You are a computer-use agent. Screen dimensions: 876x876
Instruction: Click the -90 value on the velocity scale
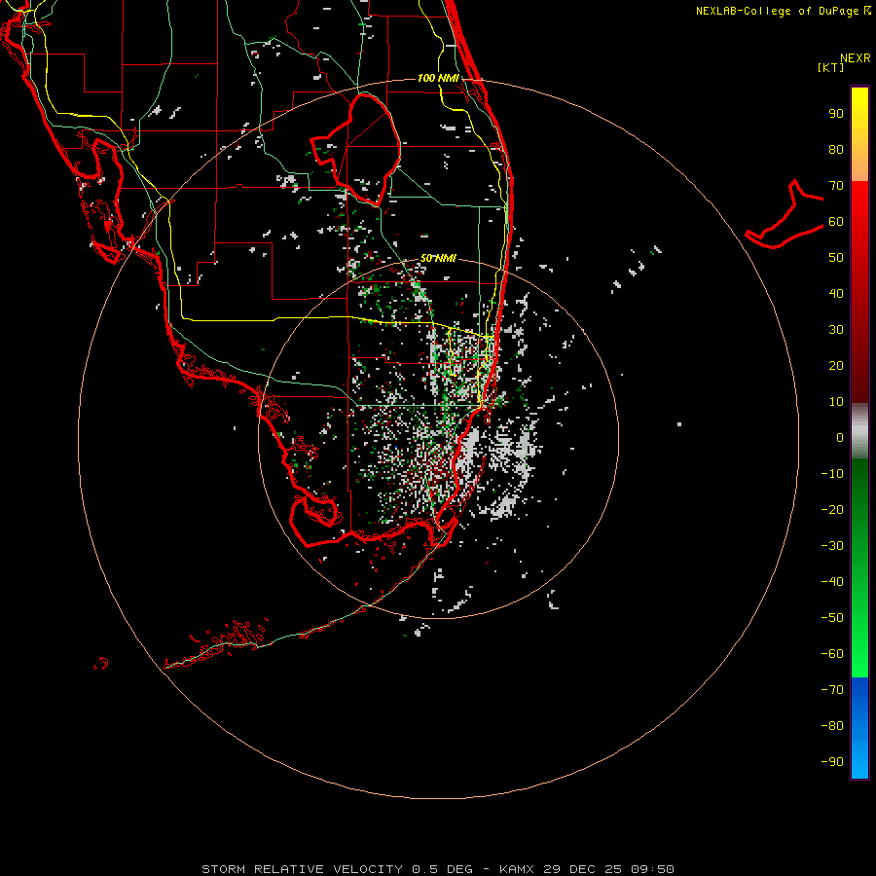pyautogui.click(x=832, y=761)
